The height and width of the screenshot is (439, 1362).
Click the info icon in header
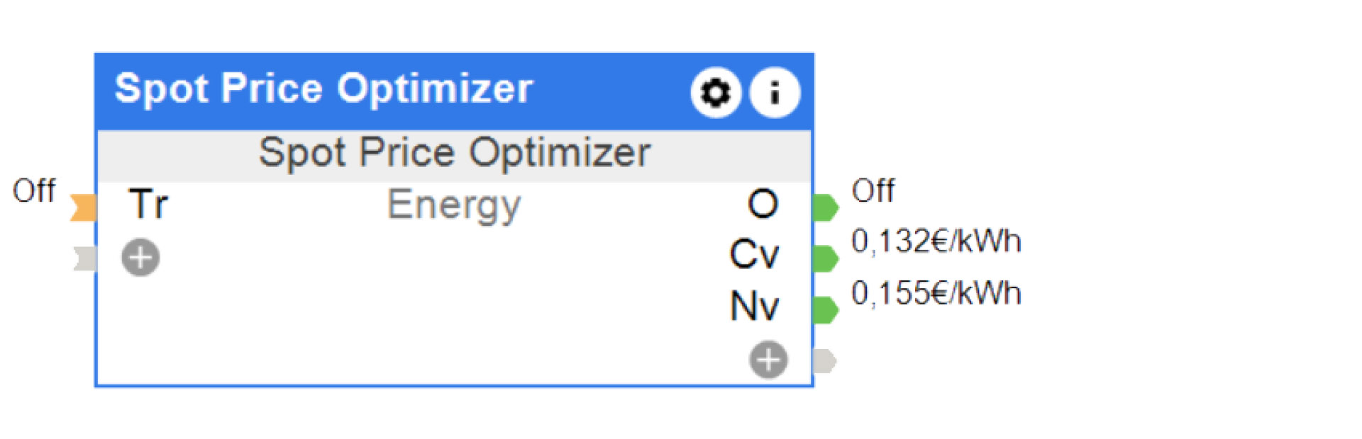click(775, 93)
